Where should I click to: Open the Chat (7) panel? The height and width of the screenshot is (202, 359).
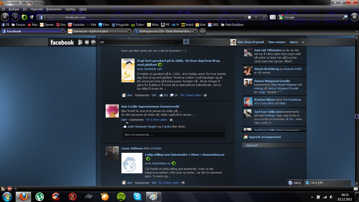coord(327,183)
